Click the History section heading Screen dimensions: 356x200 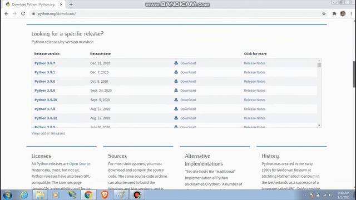(x=270, y=156)
